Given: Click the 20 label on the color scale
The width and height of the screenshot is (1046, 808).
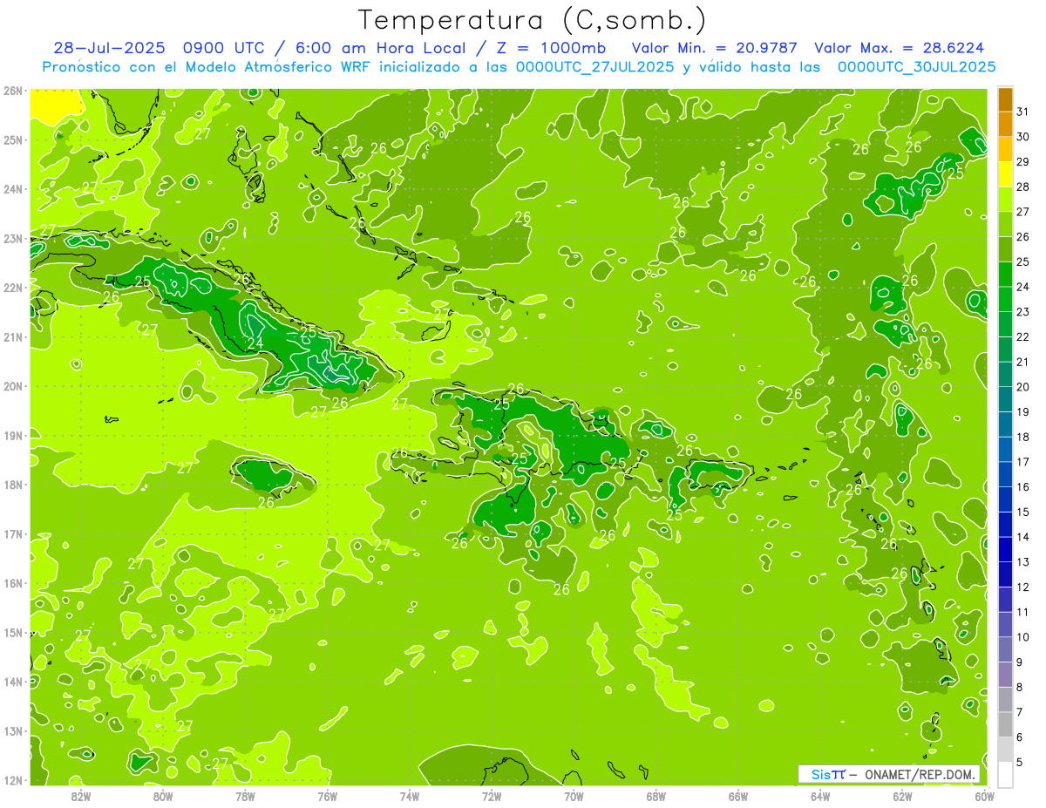Looking at the screenshot, I should [1023, 387].
